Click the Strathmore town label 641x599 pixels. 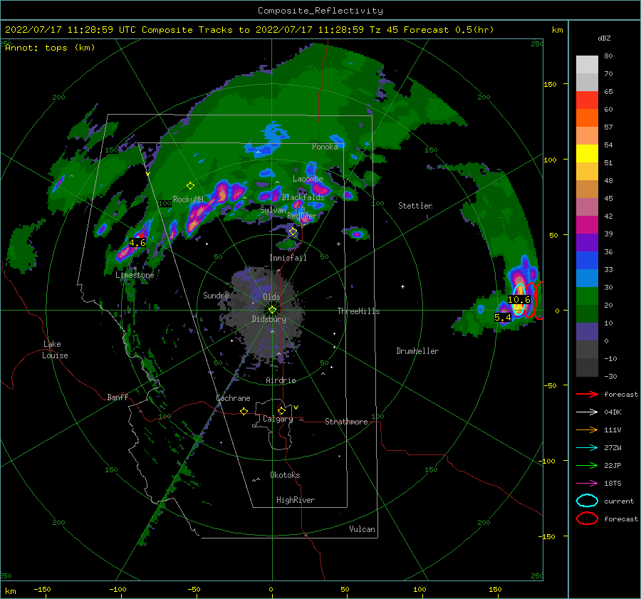[346, 422]
